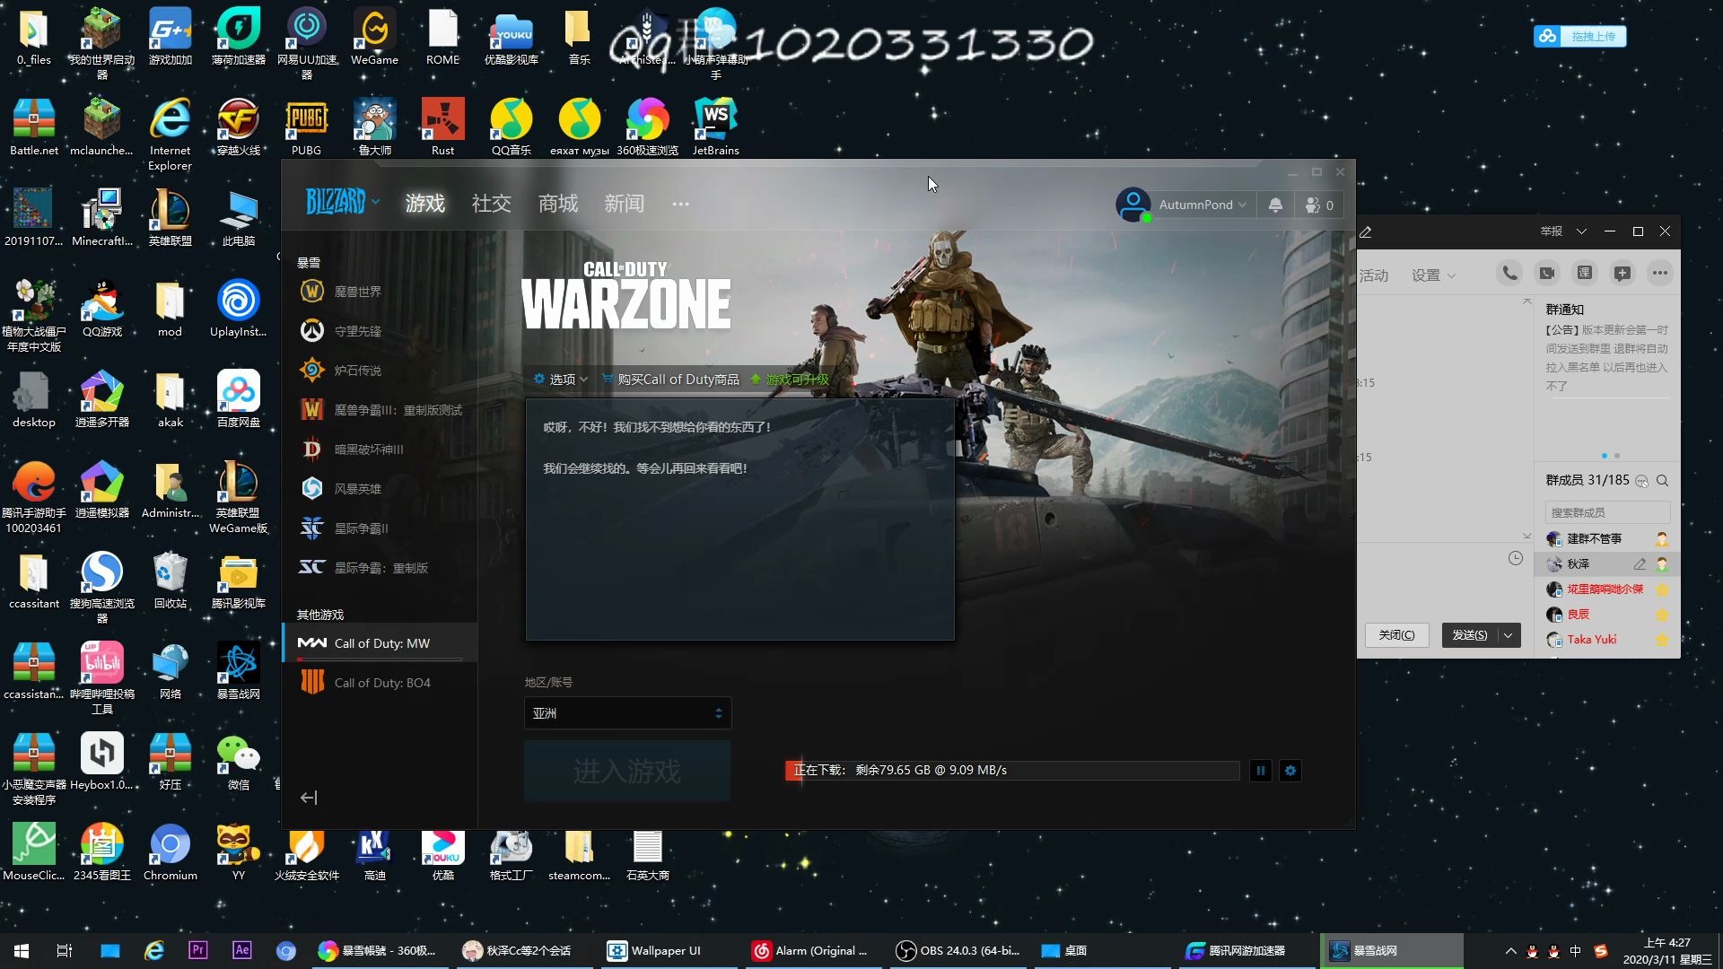
Task: Pause the Call of Duty download
Action: tap(1260, 770)
